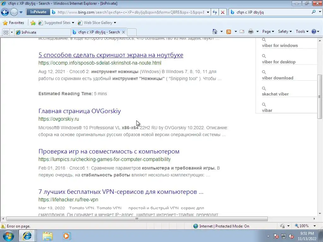The width and height of the screenshot is (323, 242).
Task: Open the tab list dropdown arrow
Action: pyautogui.click(x=12, y=32)
